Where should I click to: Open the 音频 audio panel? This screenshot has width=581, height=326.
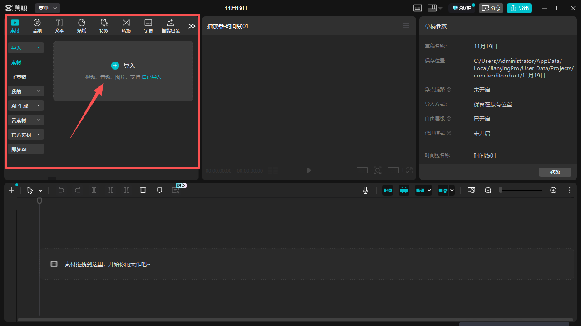point(37,26)
